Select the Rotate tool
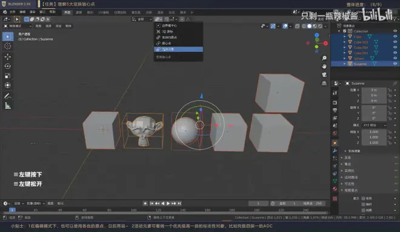Viewport: 400px width, 232px height. point(8,66)
